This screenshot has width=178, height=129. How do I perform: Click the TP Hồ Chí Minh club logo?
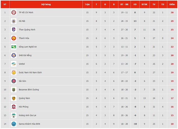coord(14,13)
